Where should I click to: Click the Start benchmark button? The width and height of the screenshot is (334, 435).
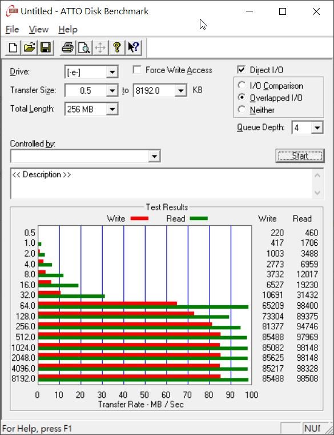click(x=300, y=155)
